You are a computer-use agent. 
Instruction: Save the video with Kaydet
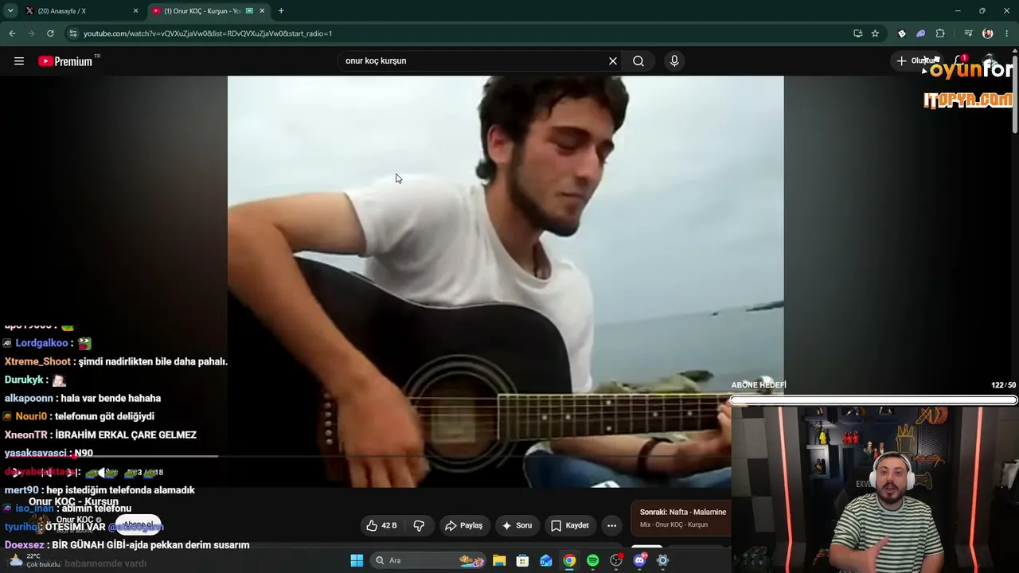tap(570, 525)
